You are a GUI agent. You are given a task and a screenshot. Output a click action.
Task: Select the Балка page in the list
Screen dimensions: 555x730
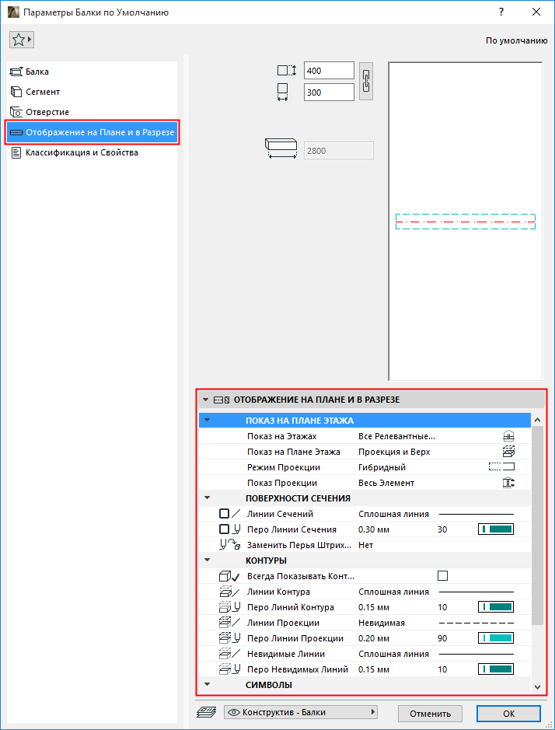point(92,72)
